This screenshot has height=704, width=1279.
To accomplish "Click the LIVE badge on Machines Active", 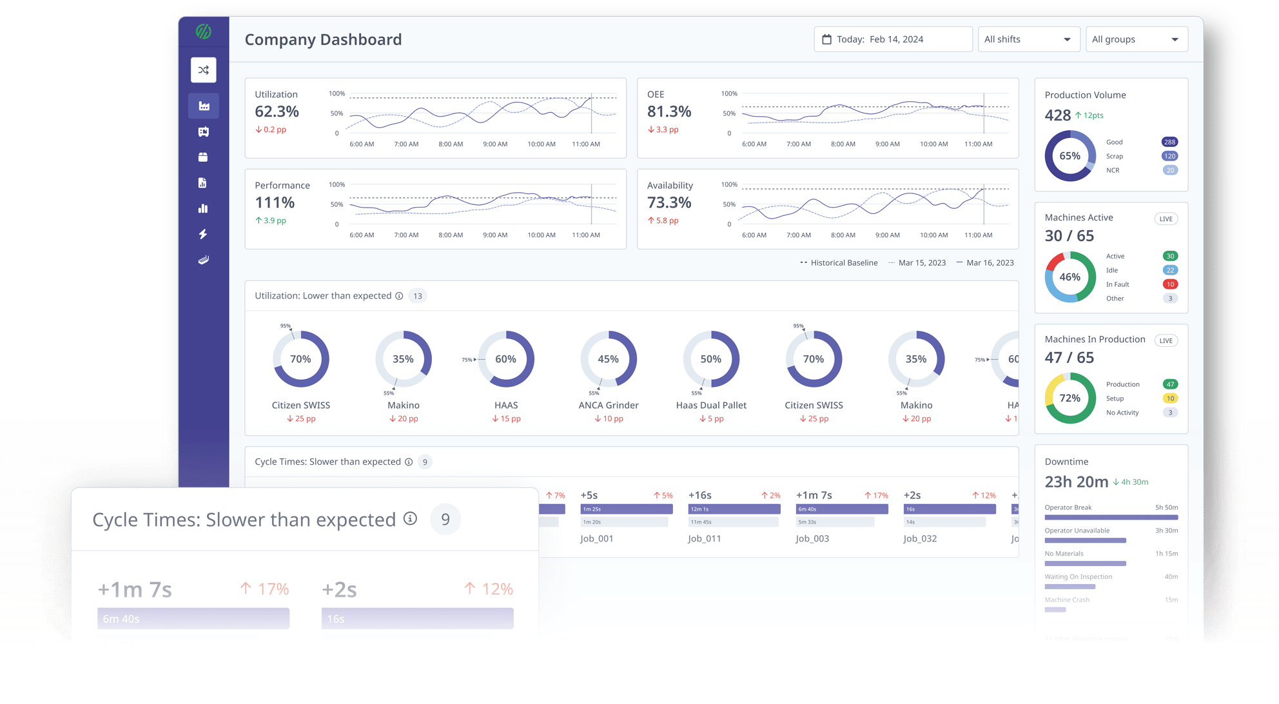I will pyautogui.click(x=1166, y=219).
